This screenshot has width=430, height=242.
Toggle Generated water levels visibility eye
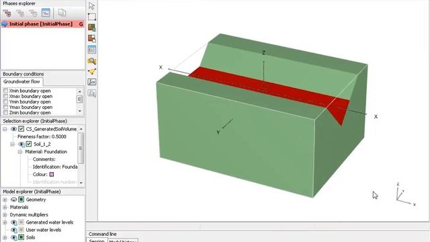(x=13, y=223)
